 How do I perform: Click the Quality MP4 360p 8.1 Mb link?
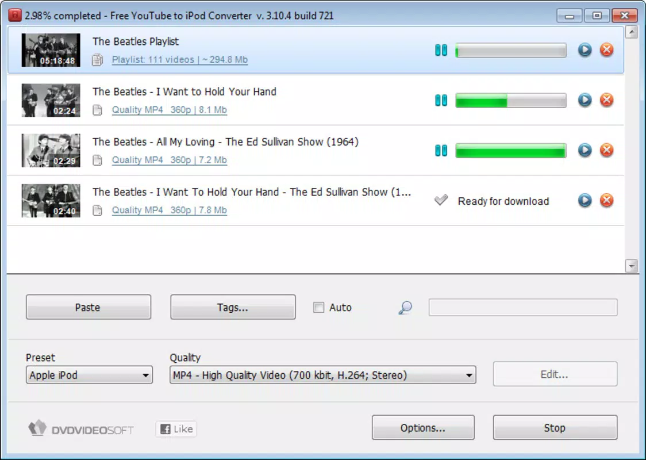pos(170,110)
